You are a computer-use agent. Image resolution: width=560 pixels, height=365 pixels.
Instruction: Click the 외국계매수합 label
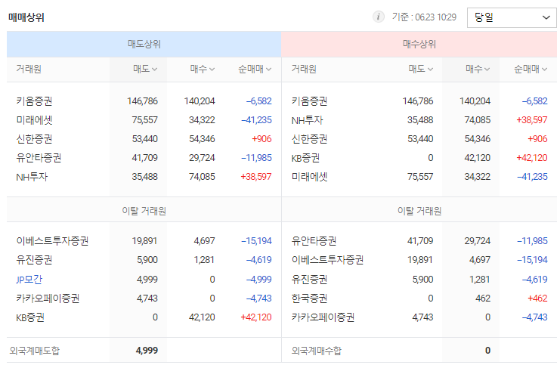317,351
